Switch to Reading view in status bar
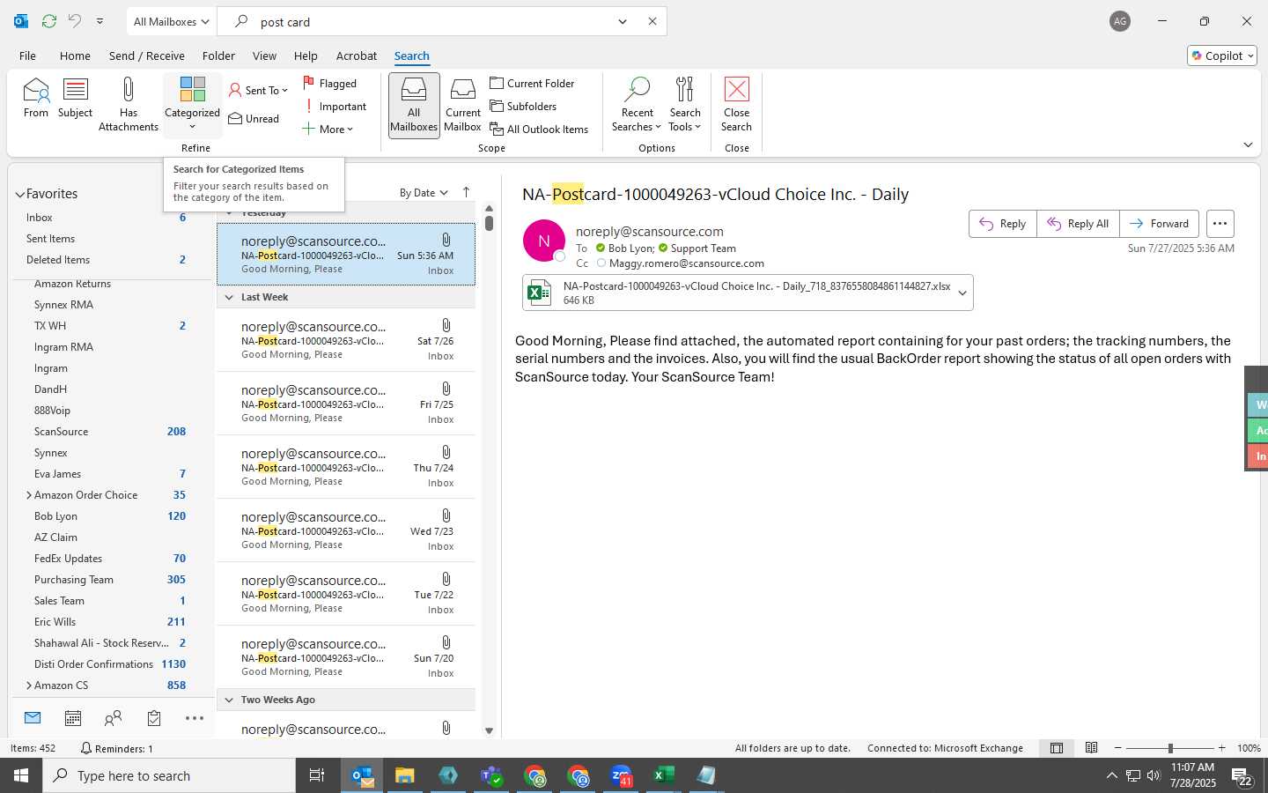The height and width of the screenshot is (793, 1268). pos(1091,748)
